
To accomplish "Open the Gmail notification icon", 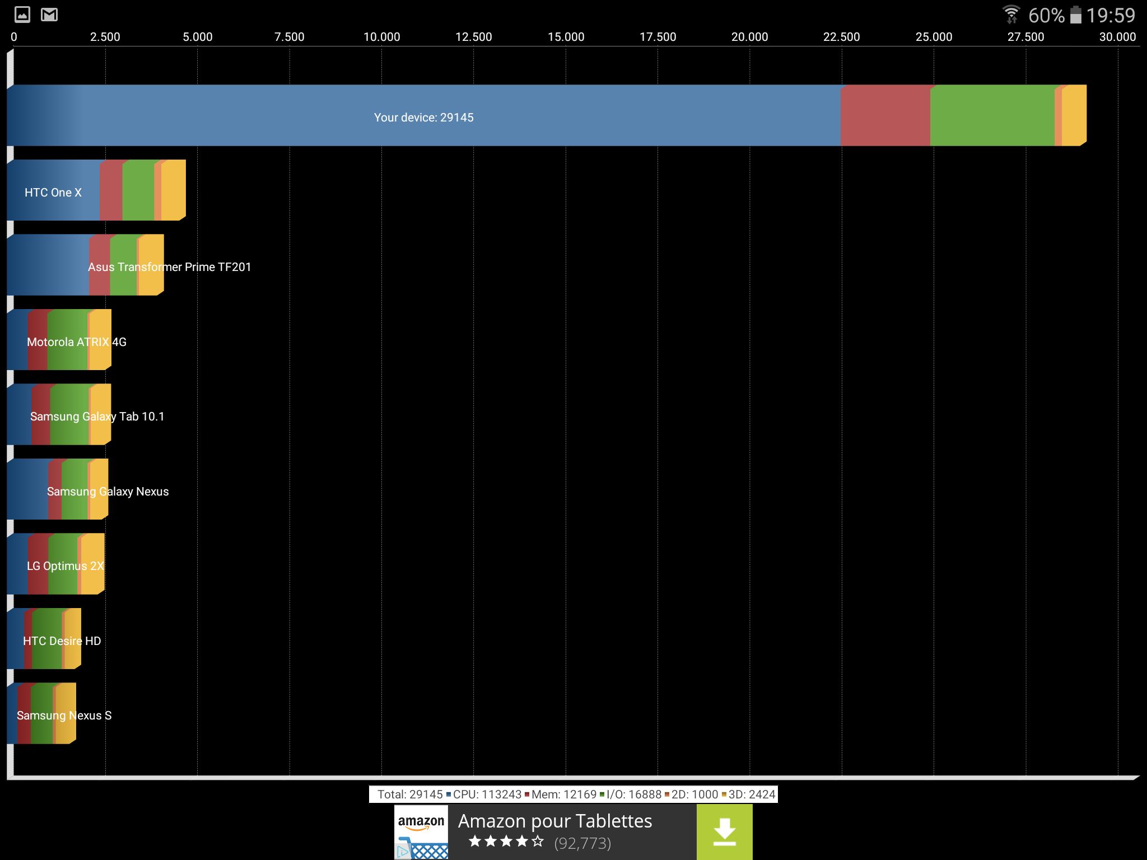I will 49,15.
